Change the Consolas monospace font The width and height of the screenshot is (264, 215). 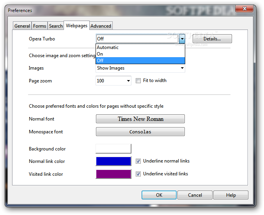(x=140, y=131)
